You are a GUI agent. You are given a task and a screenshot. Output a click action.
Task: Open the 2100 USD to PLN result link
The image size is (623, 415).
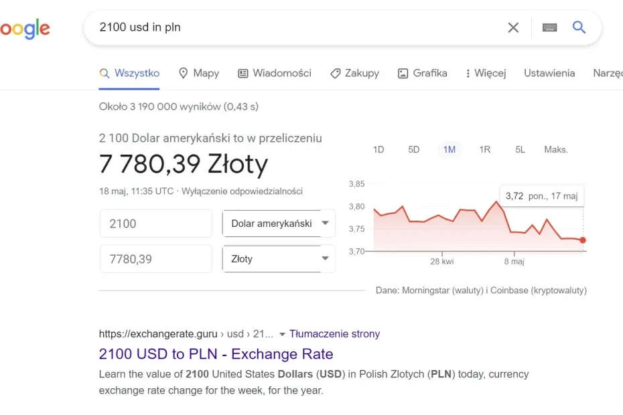point(216,354)
